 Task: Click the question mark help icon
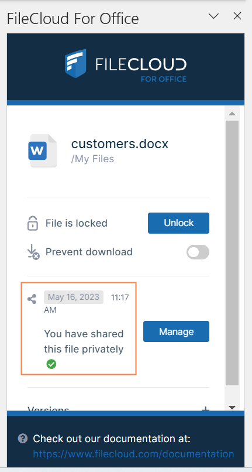click(x=23, y=438)
